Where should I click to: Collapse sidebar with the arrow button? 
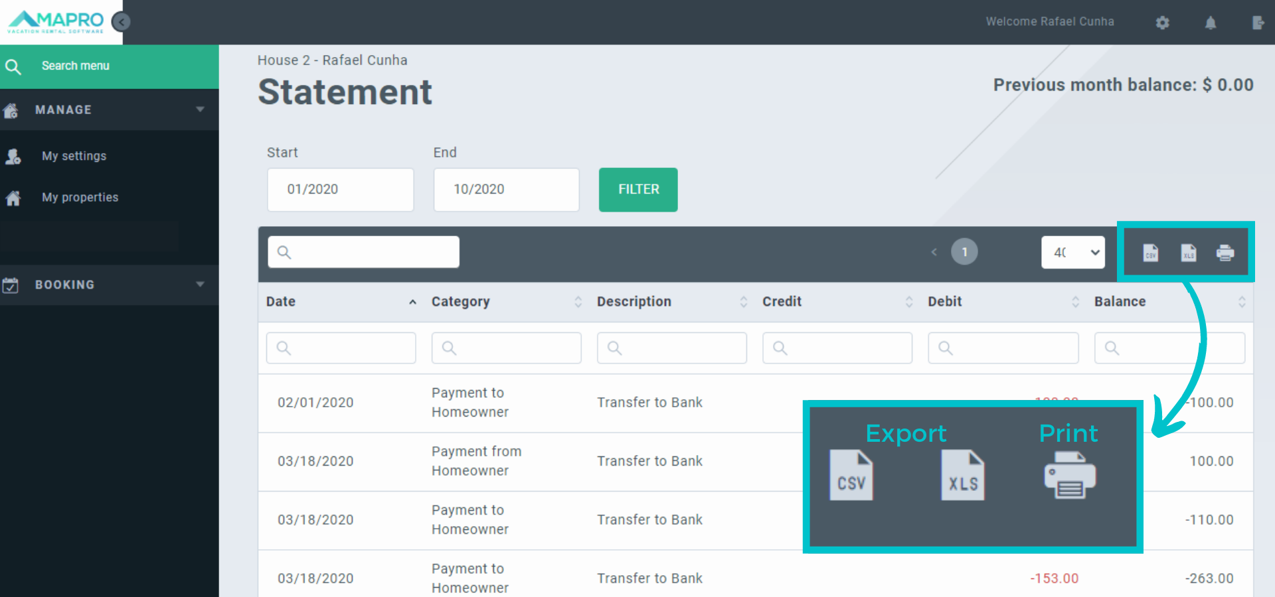point(121,22)
